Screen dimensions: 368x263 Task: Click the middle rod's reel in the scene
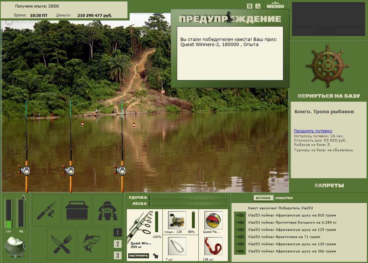coord(69,170)
